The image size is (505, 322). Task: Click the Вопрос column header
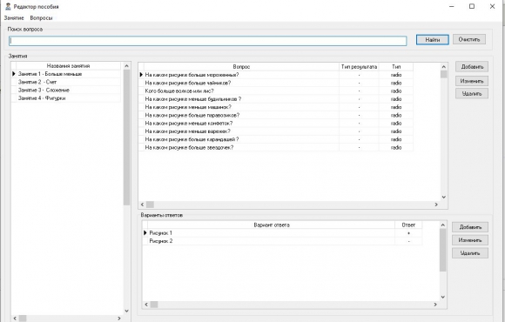tap(241, 67)
